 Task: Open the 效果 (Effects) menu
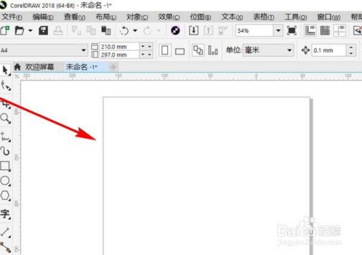click(169, 17)
